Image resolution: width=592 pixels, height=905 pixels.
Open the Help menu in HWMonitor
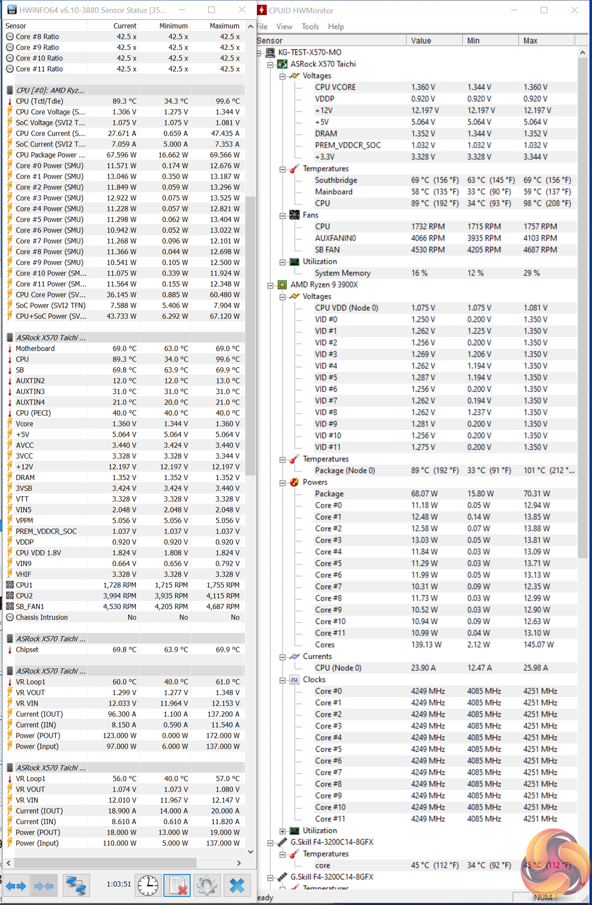(x=336, y=26)
